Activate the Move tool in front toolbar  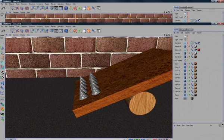click(17, 31)
